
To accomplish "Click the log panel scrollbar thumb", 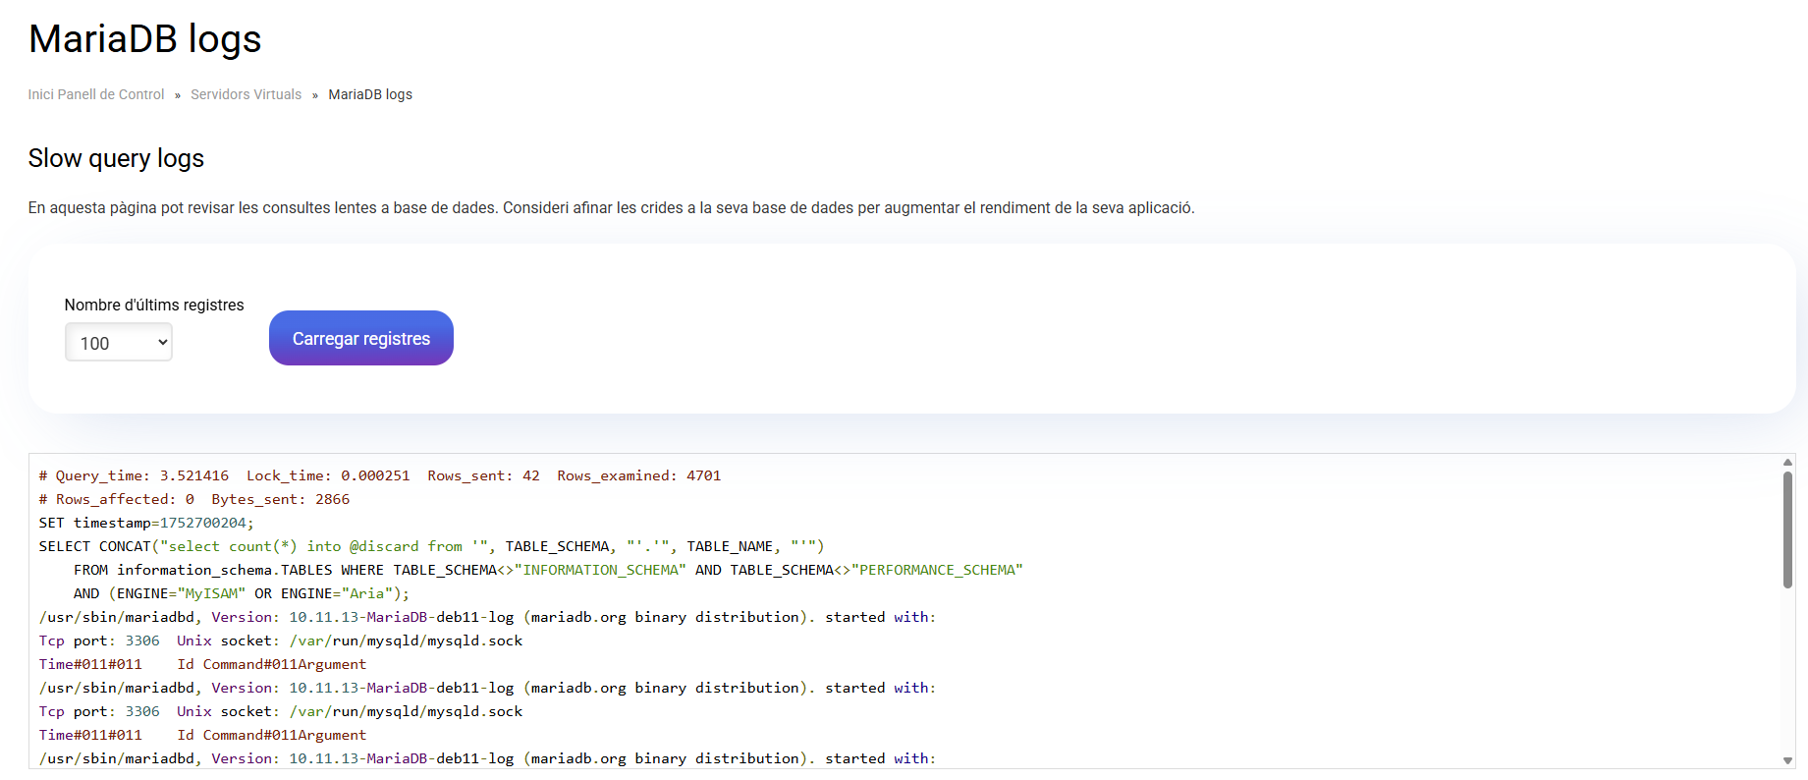I will coord(1787,529).
